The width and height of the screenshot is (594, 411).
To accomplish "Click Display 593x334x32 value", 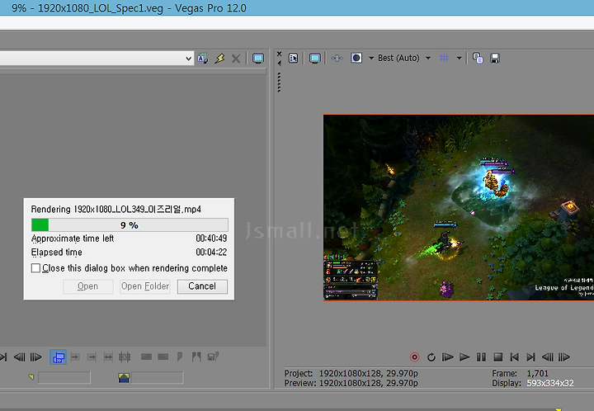I will coord(550,383).
